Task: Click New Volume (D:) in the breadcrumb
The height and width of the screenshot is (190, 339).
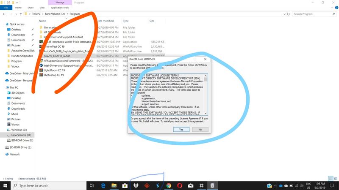Action: point(55,14)
